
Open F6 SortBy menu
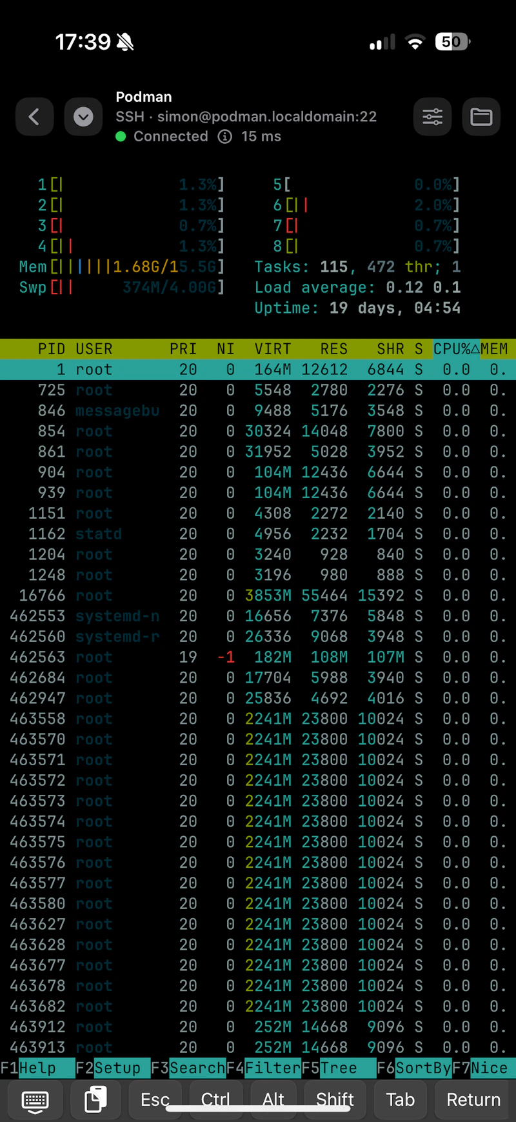click(x=414, y=1068)
